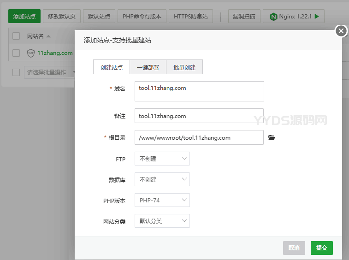Image resolution: width=349 pixels, height=260 pixels.
Task: Toggle the select-all checkbox in table header
Action: pos(16,36)
